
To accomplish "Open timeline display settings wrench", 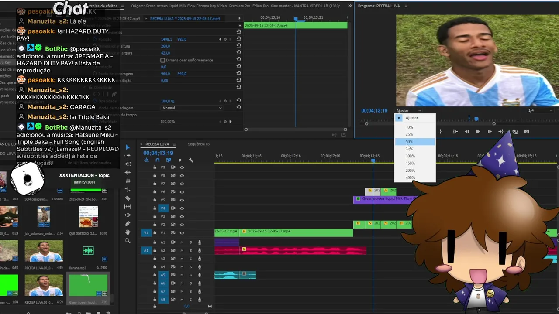I will pyautogui.click(x=191, y=160).
